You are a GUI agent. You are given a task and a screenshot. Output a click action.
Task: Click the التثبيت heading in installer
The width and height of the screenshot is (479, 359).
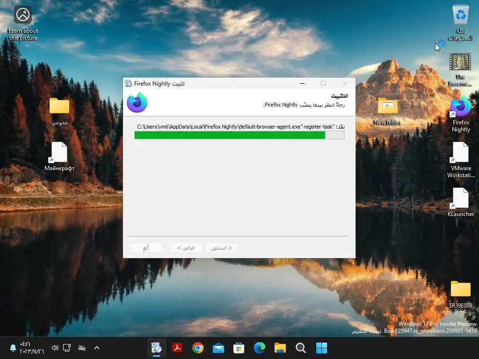[x=340, y=95]
